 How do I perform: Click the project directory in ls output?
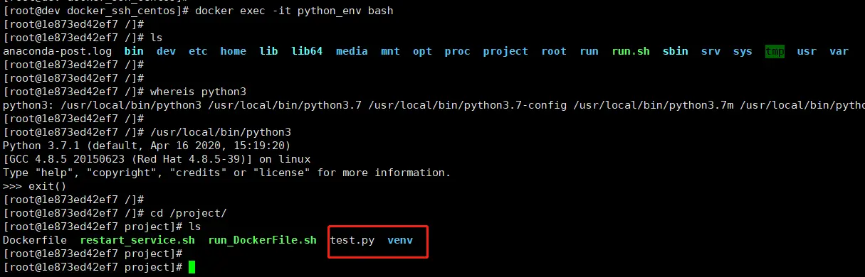(x=505, y=51)
